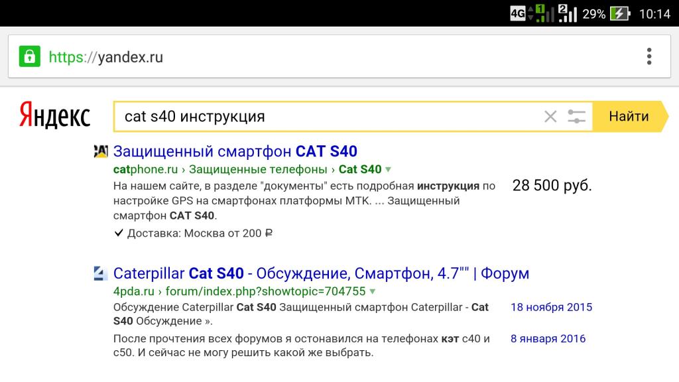Open the 4pda.ru domain link
The height and width of the screenshot is (382, 679).
tap(134, 292)
